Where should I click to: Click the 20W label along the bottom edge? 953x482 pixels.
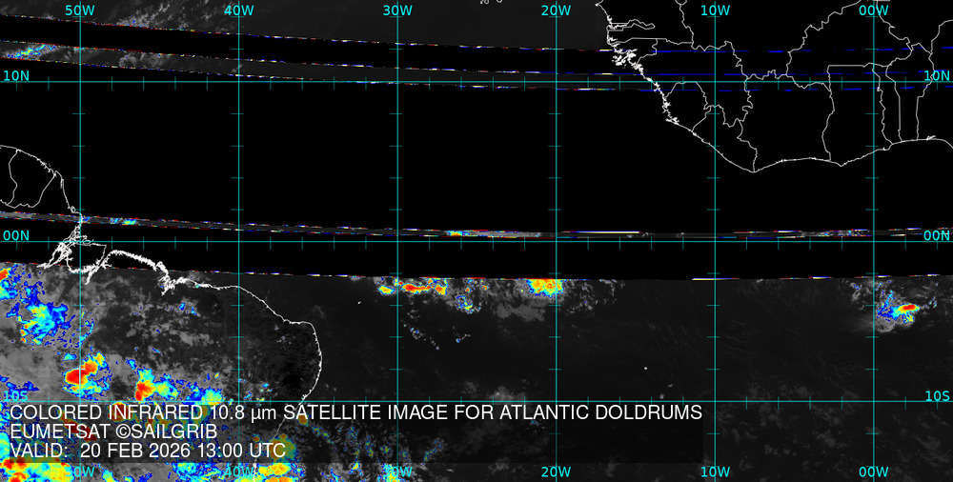click(x=556, y=472)
